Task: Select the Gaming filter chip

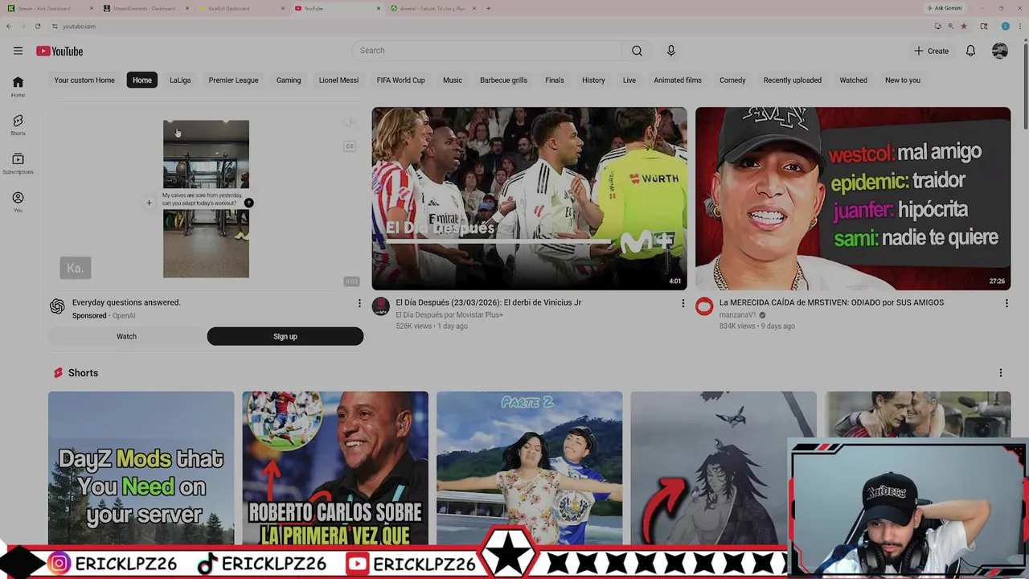Action: tap(289, 80)
